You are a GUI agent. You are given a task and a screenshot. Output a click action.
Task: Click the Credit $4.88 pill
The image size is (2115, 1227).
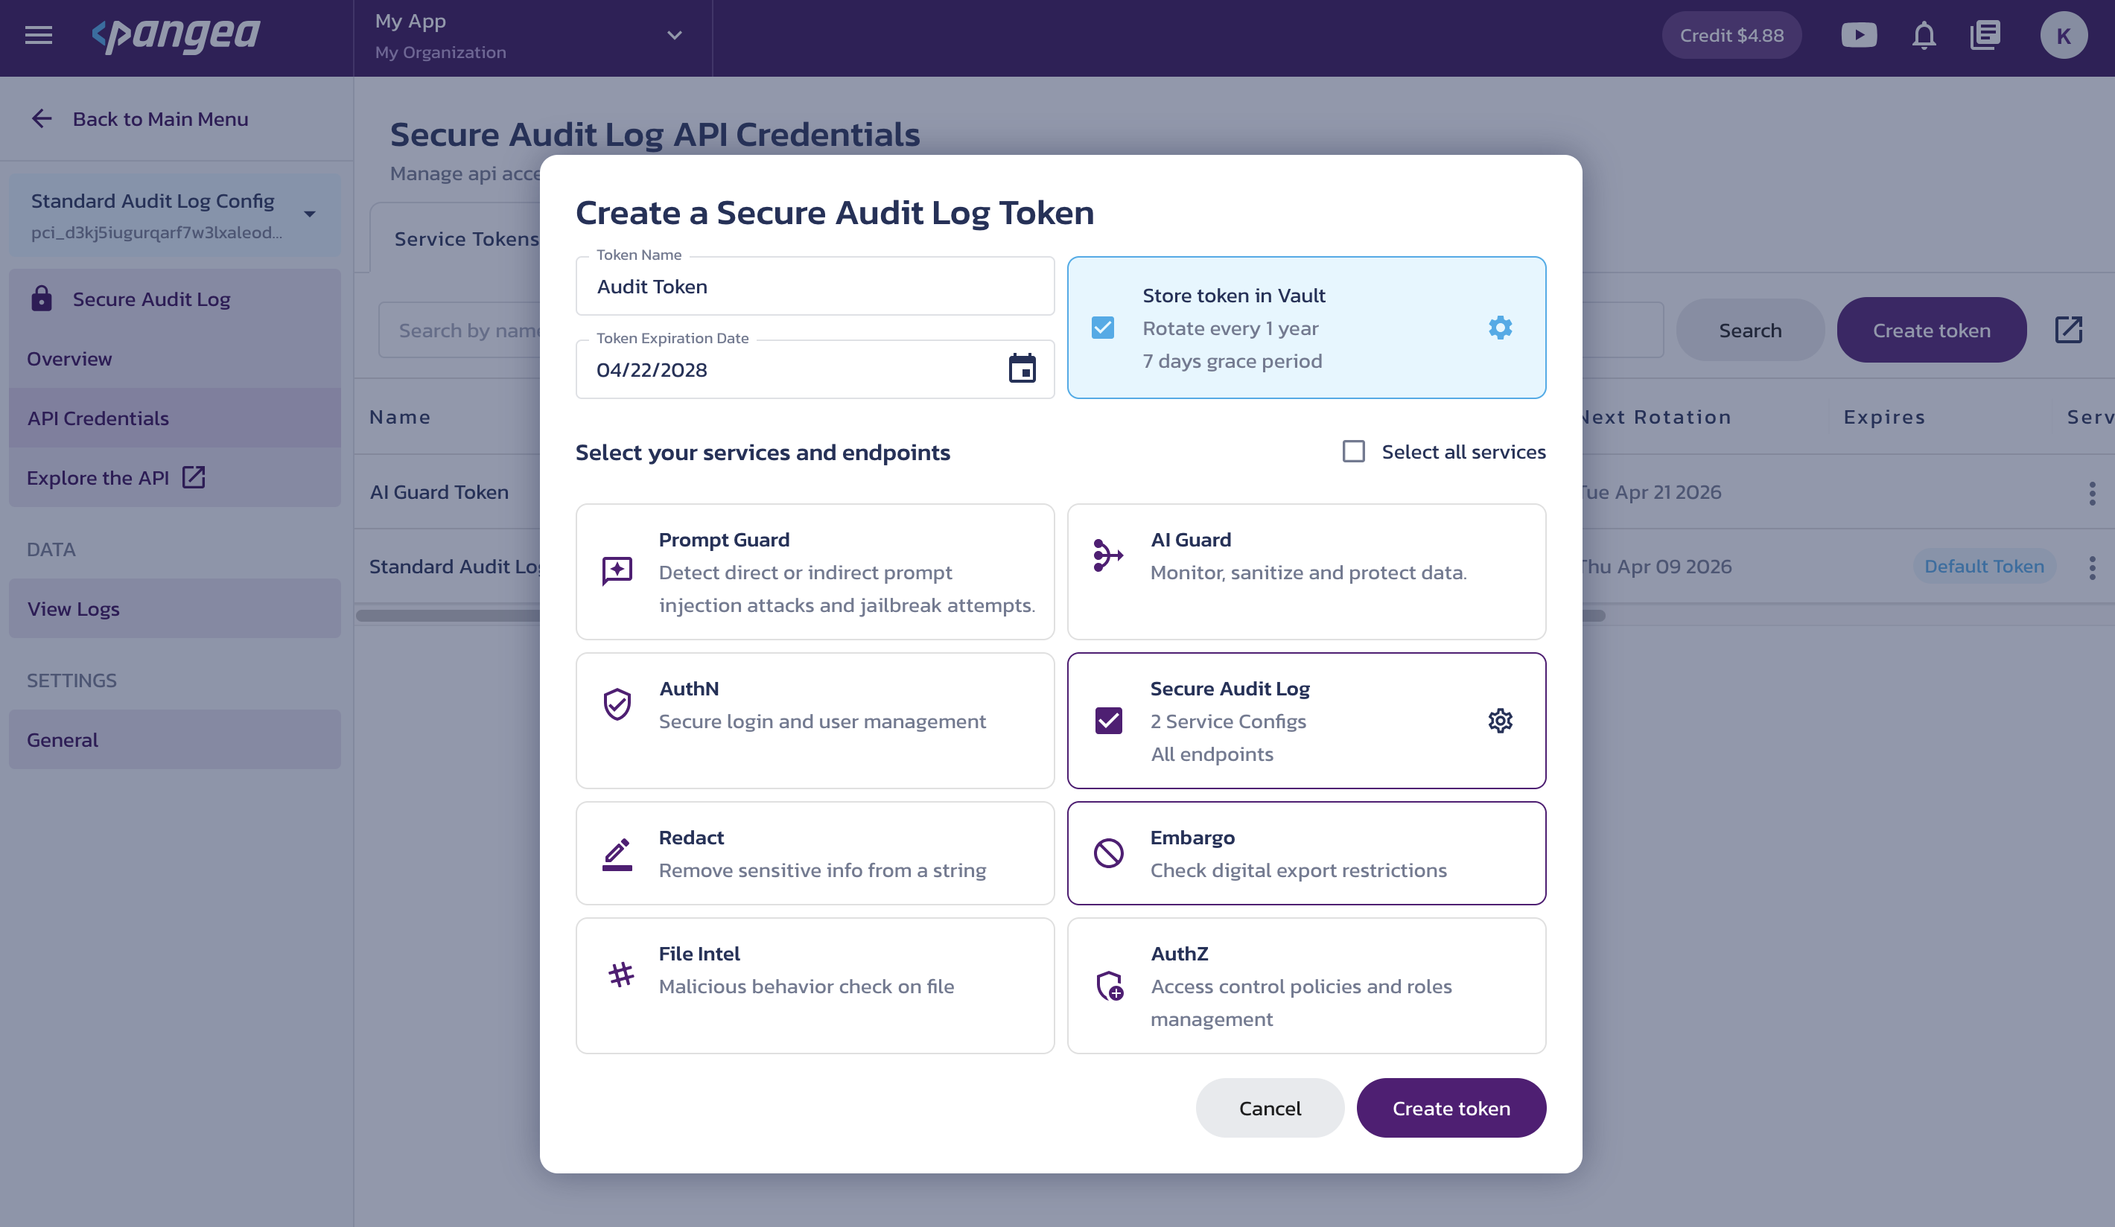(1731, 35)
